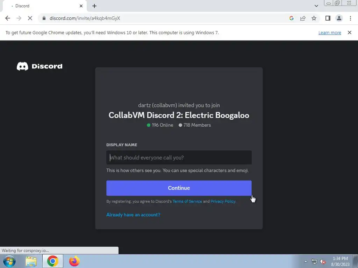Open the Windows Start menu
This screenshot has width=358, height=268.
pyautogui.click(x=9, y=261)
